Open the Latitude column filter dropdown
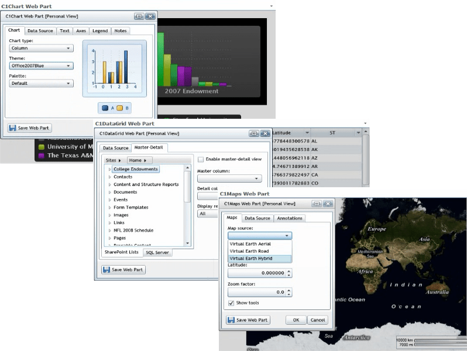This screenshot has height=351, width=467. click(307, 133)
